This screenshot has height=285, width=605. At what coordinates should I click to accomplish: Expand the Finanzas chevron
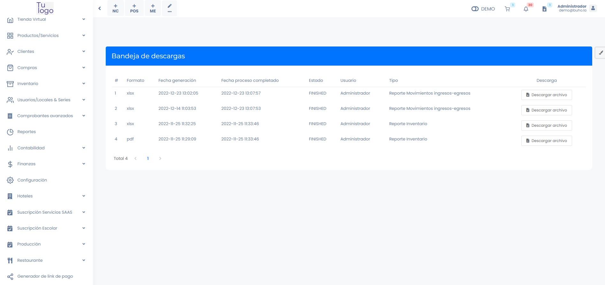coord(84,164)
